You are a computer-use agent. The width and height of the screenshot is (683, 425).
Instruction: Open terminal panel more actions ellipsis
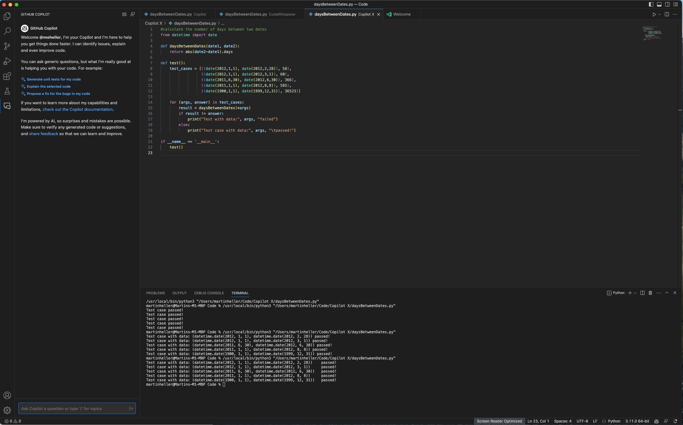pyautogui.click(x=659, y=293)
